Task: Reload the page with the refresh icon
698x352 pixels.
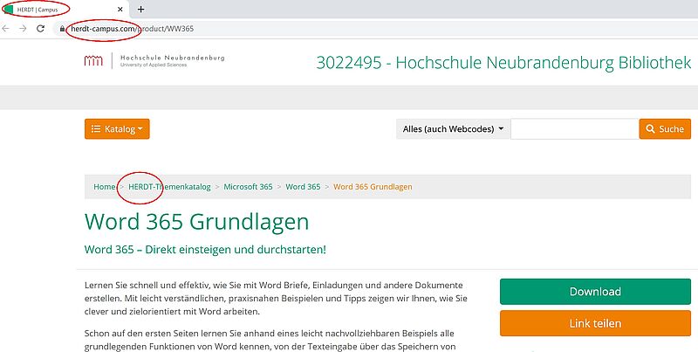Action: [40, 29]
